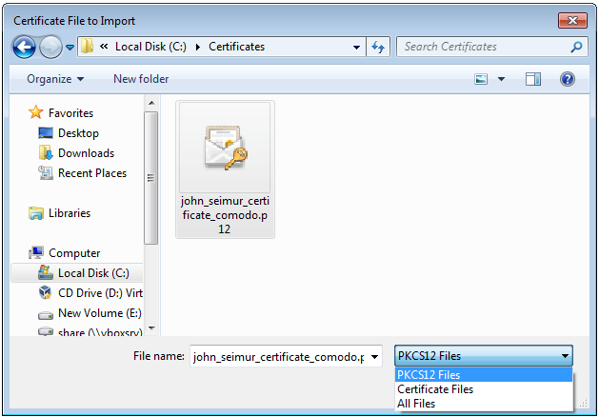Click the Forward navigation arrow
The height and width of the screenshot is (417, 599).
(x=50, y=47)
